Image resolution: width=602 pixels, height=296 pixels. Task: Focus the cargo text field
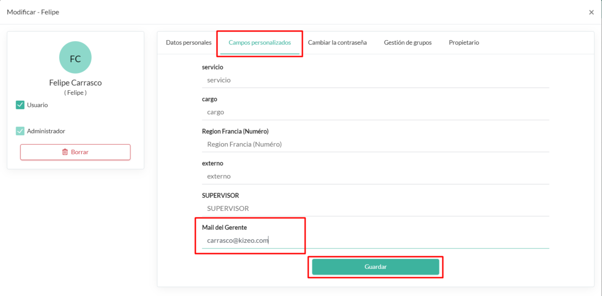[376, 112]
